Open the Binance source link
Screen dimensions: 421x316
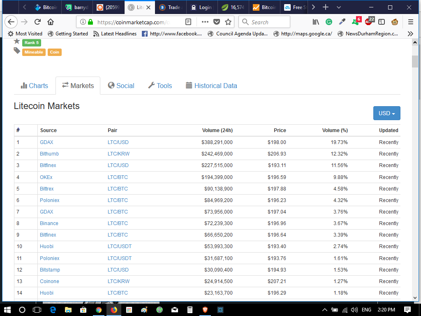pyautogui.click(x=49, y=223)
